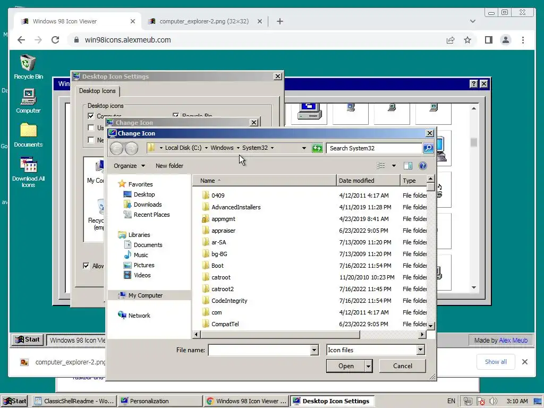Viewport: 544px width, 408px height.
Task: Click the New folder button
Action: click(169, 166)
